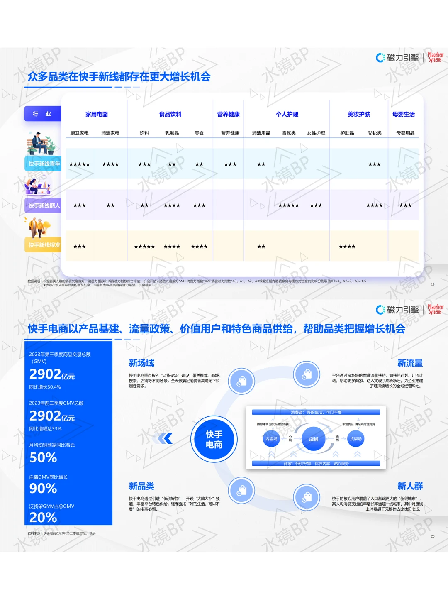Click the 数据说明 footnote on slide 19
Viewport: 448px width, 599px height.
[197, 283]
